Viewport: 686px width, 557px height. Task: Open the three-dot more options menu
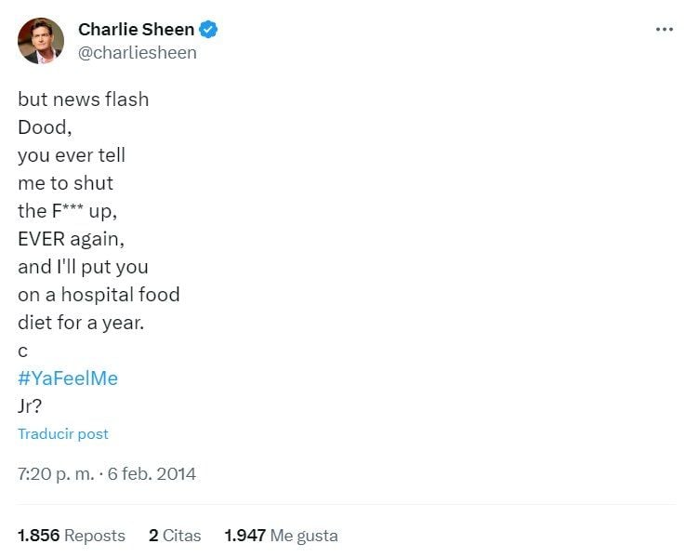coord(664,30)
